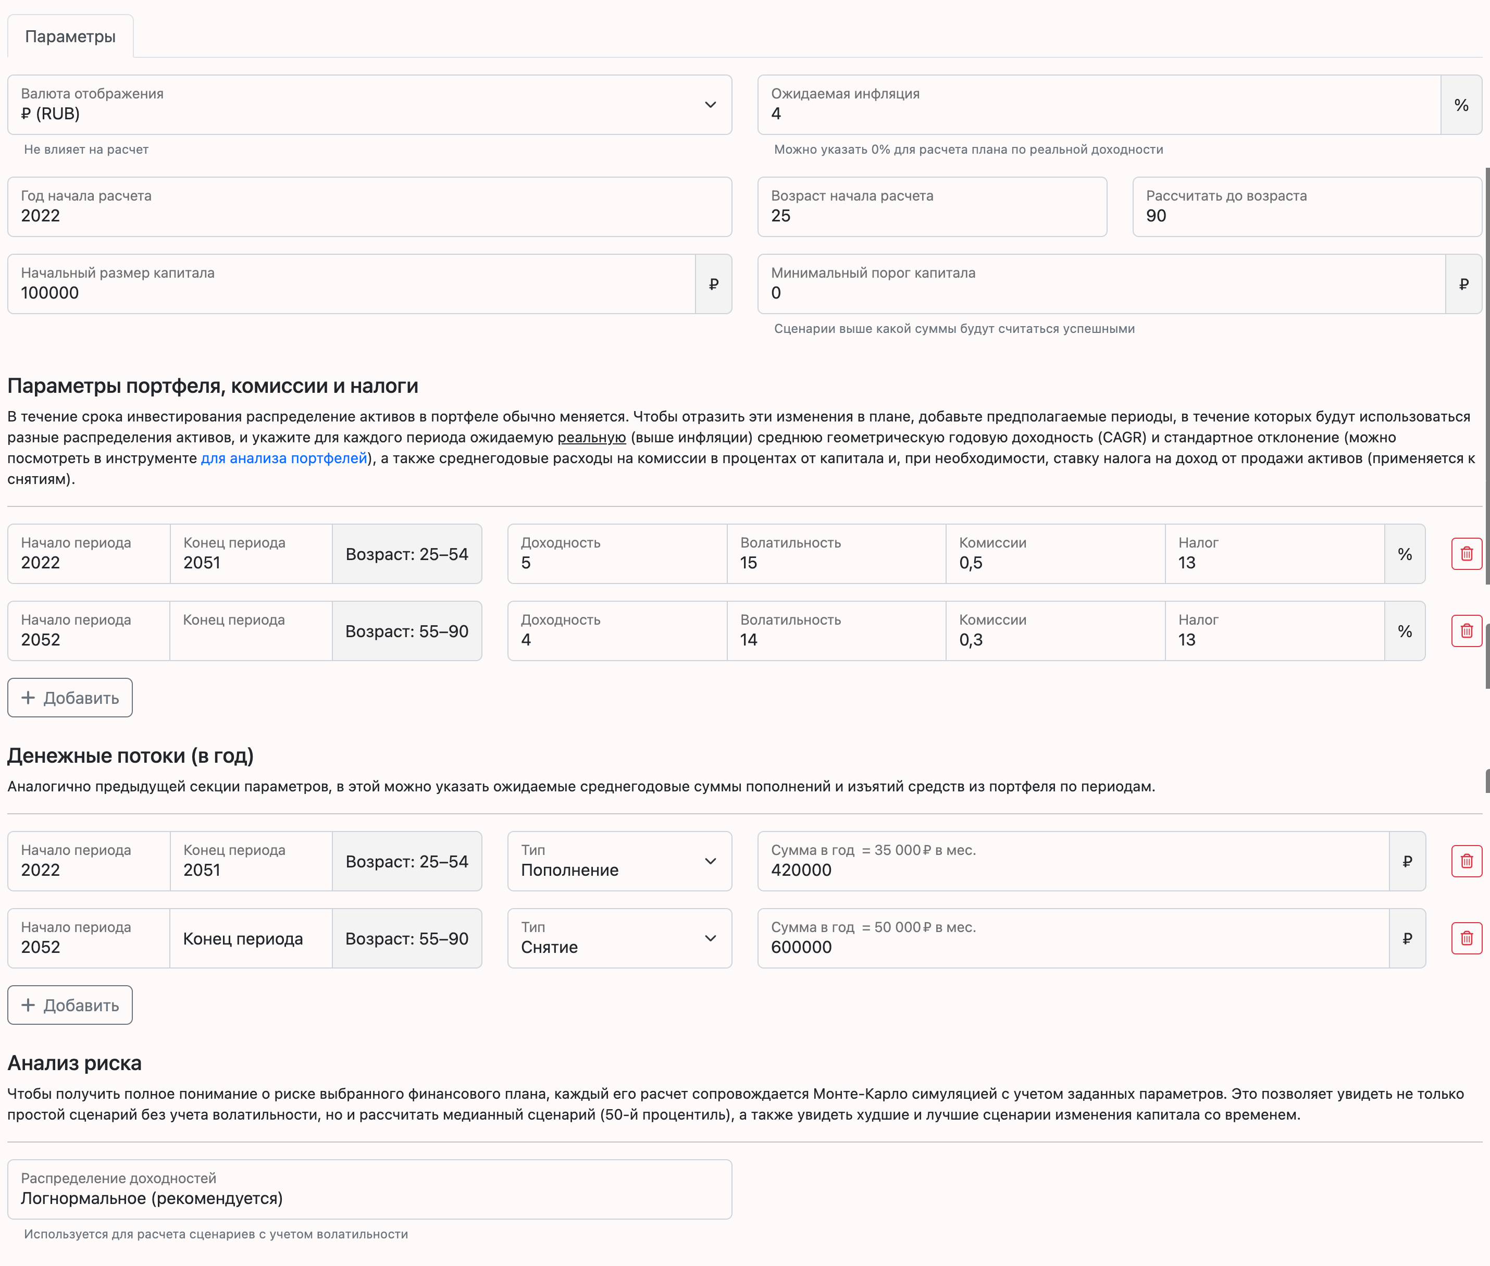Open Распределение доходностей selector

point(369,1189)
